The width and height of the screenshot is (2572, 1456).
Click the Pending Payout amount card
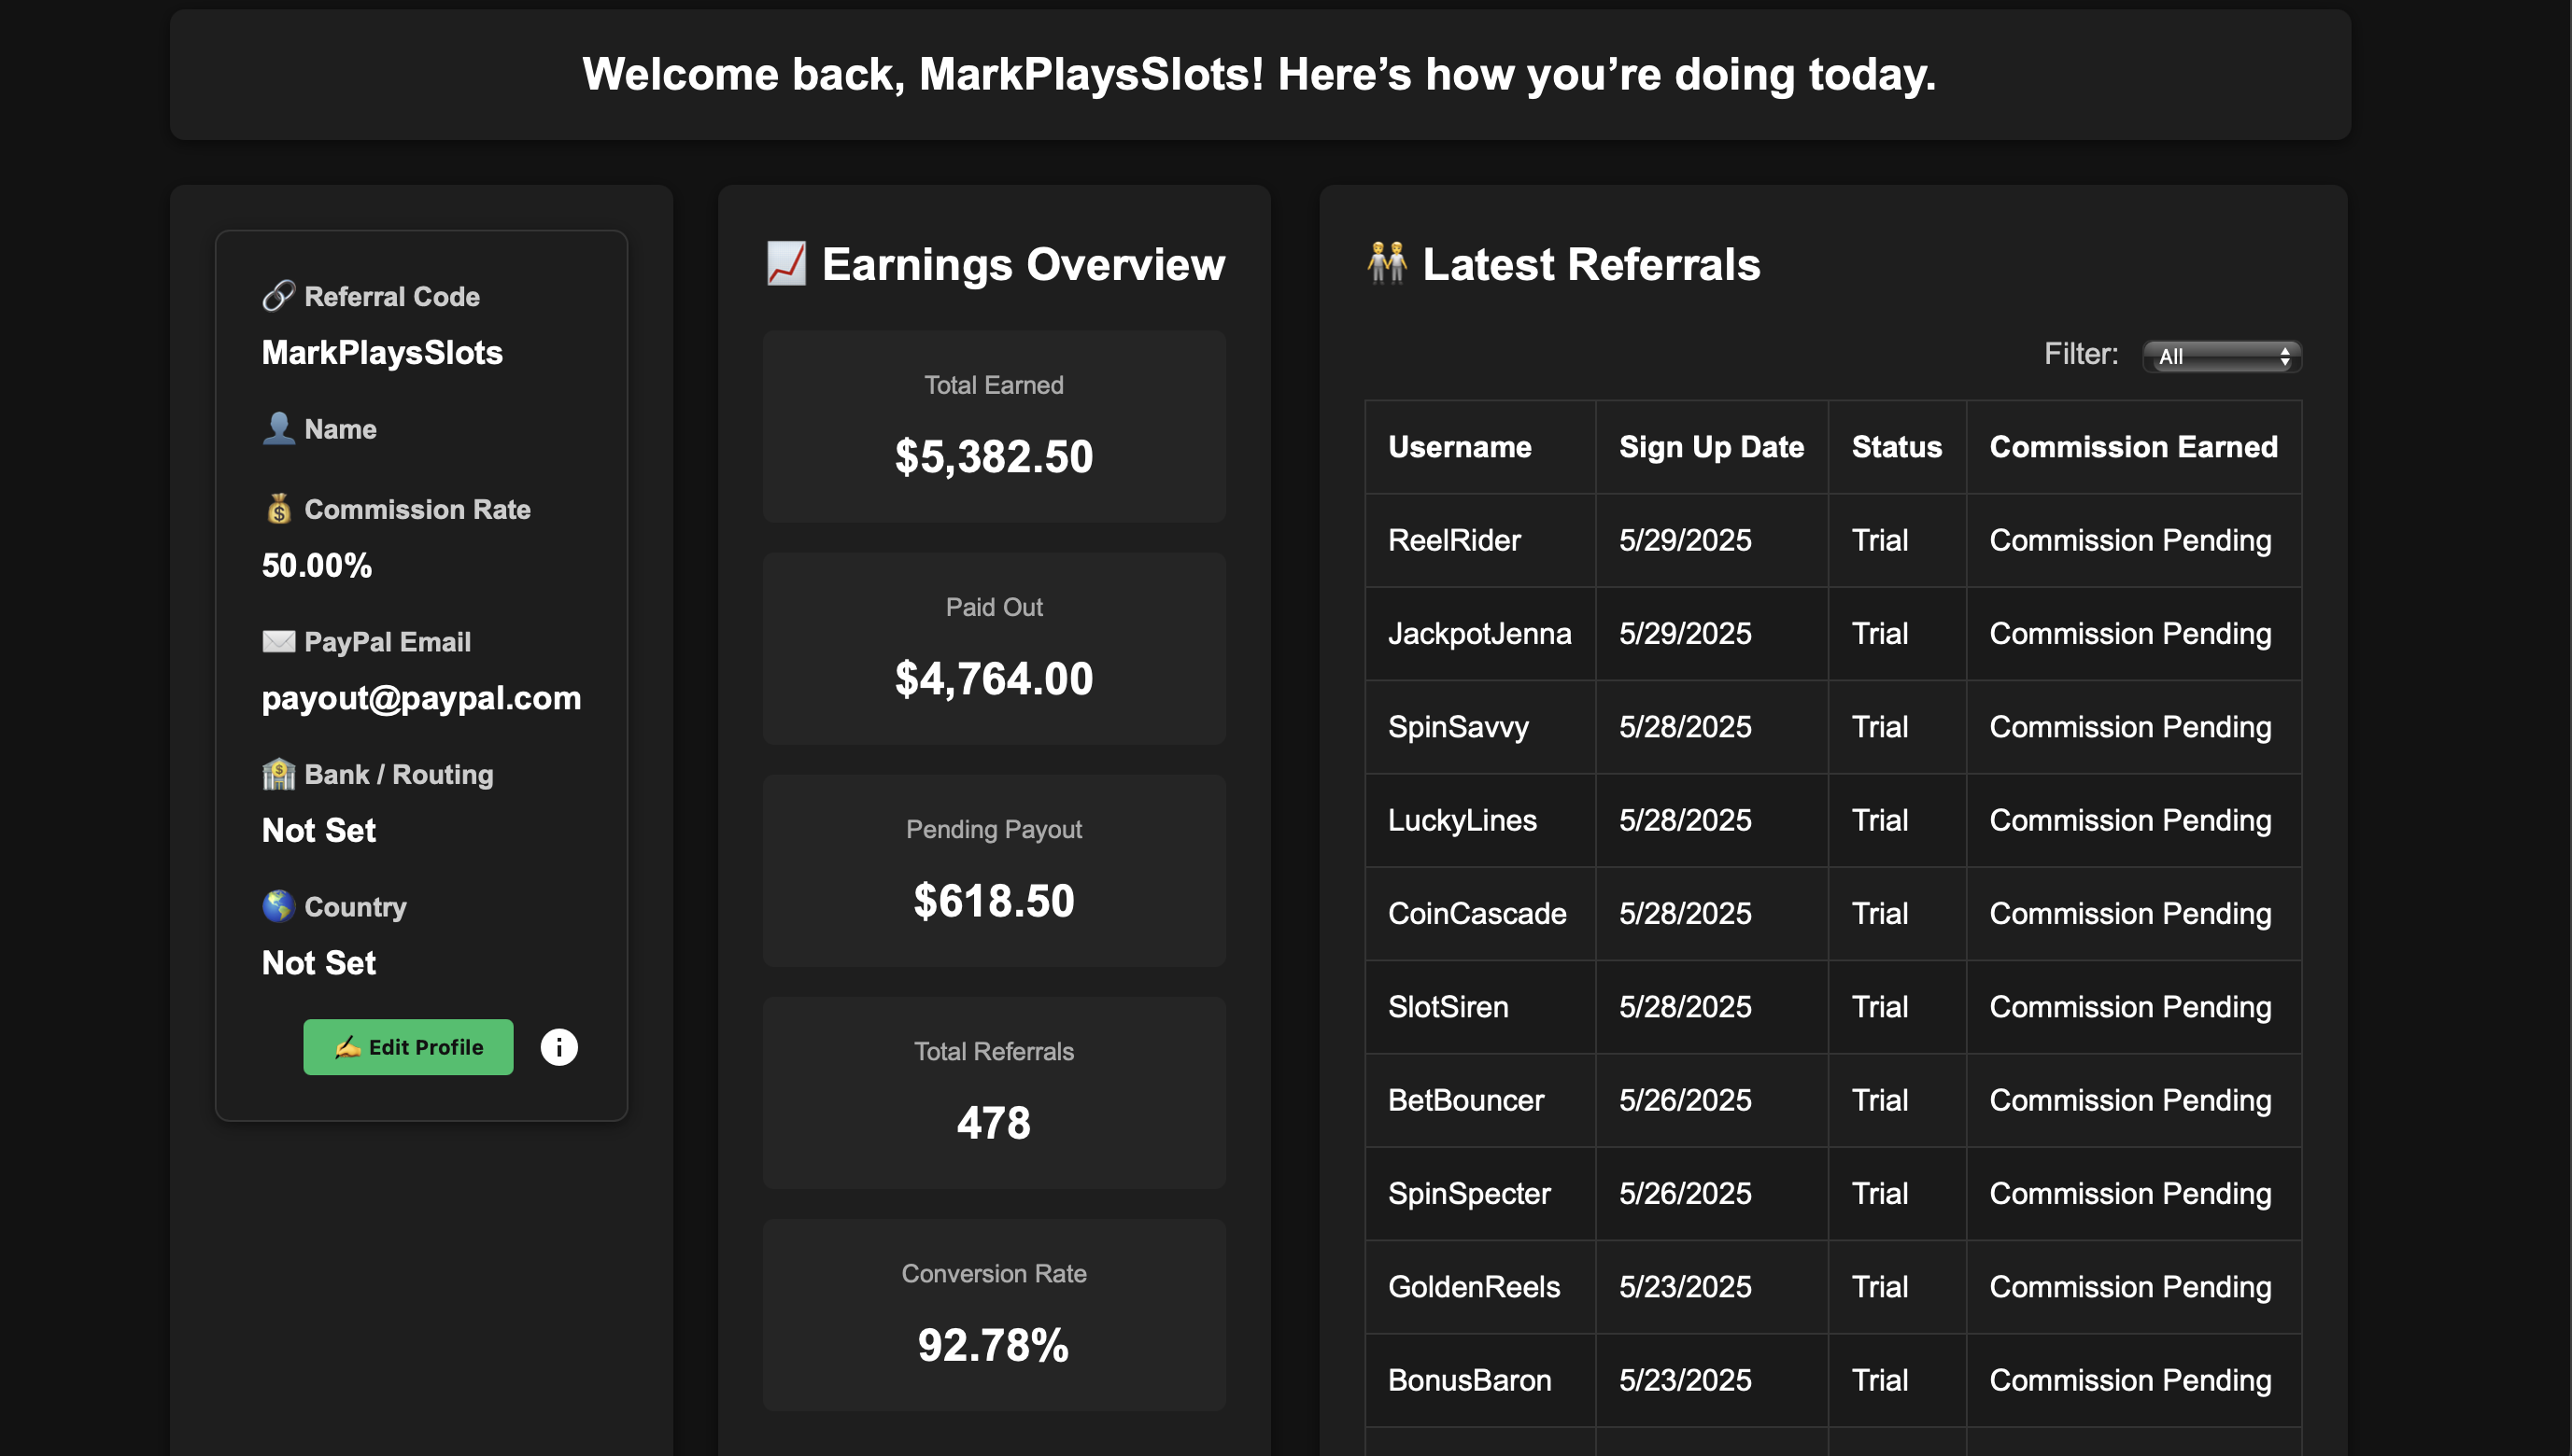click(994, 871)
